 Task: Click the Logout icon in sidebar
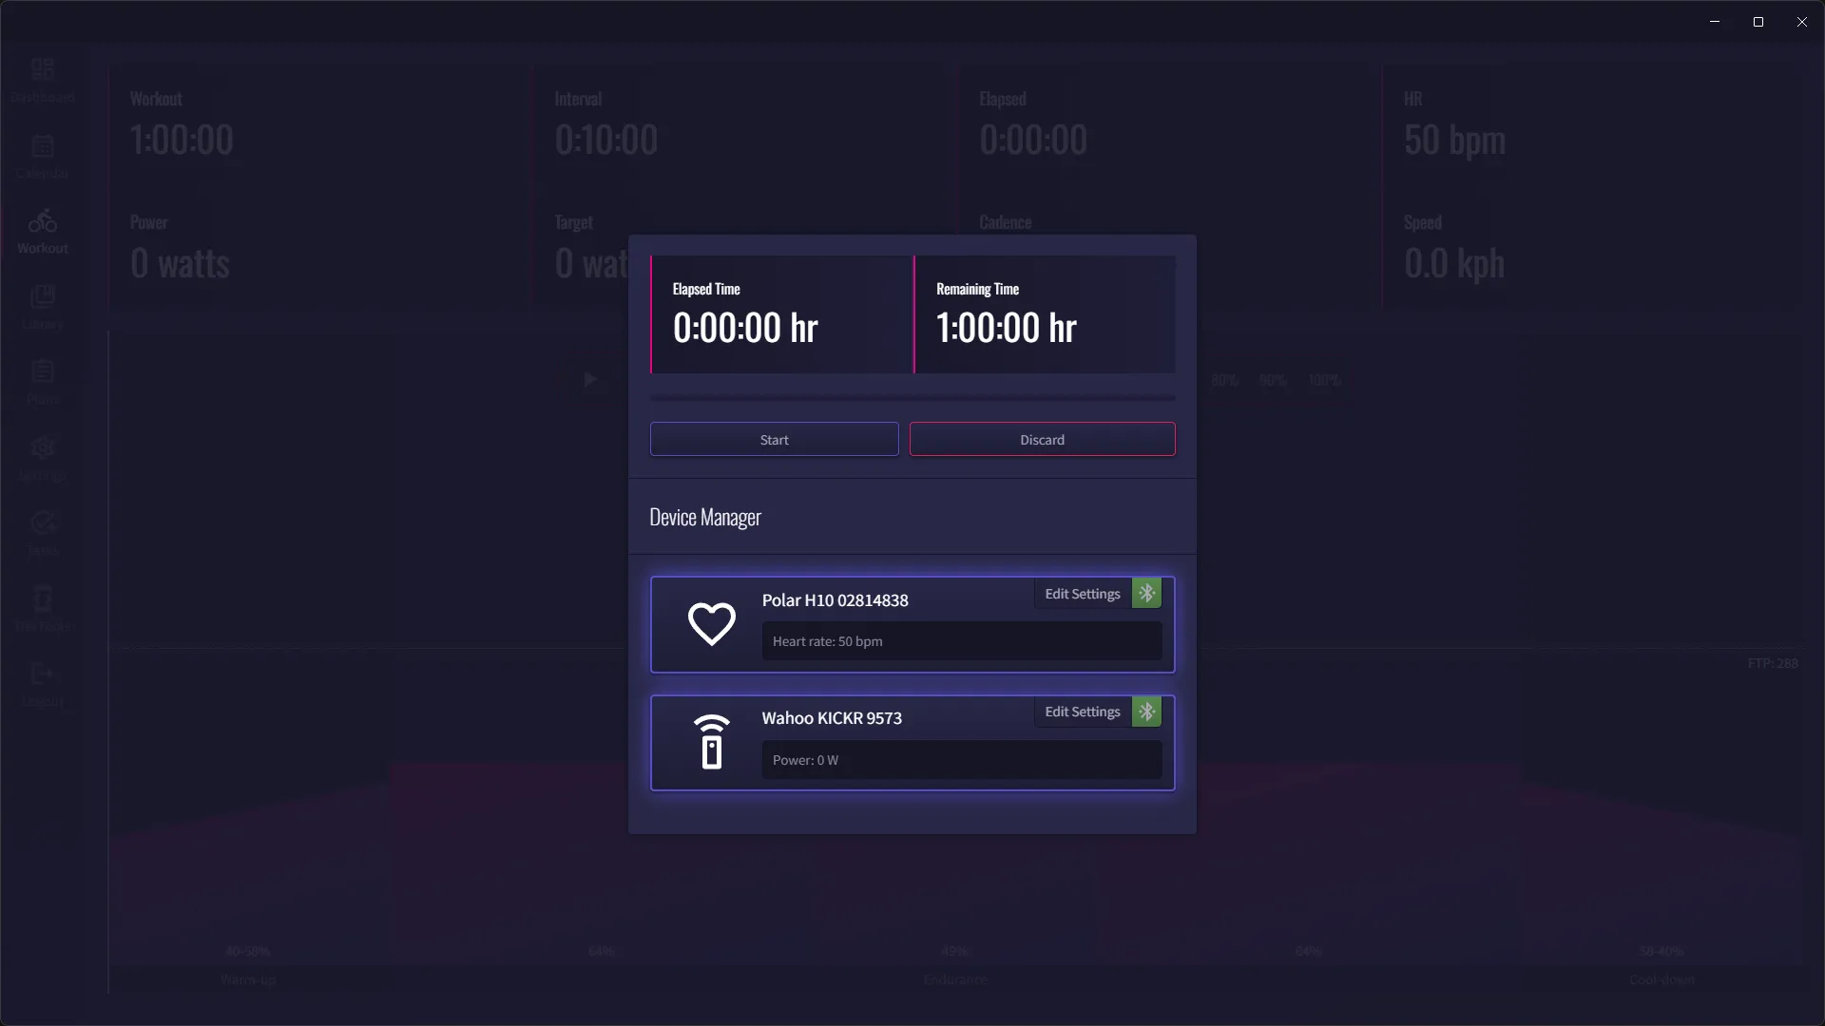(43, 674)
